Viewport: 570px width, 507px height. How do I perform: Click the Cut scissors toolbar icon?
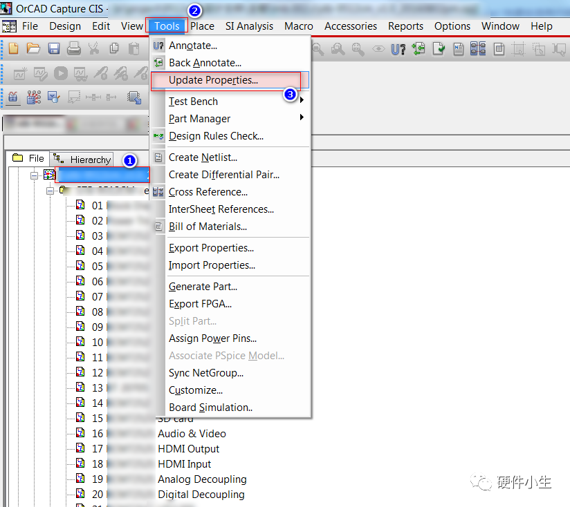click(94, 48)
